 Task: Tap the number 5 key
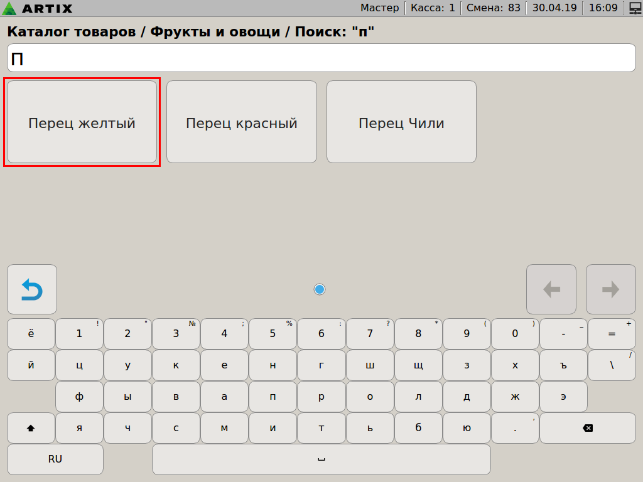(x=273, y=334)
